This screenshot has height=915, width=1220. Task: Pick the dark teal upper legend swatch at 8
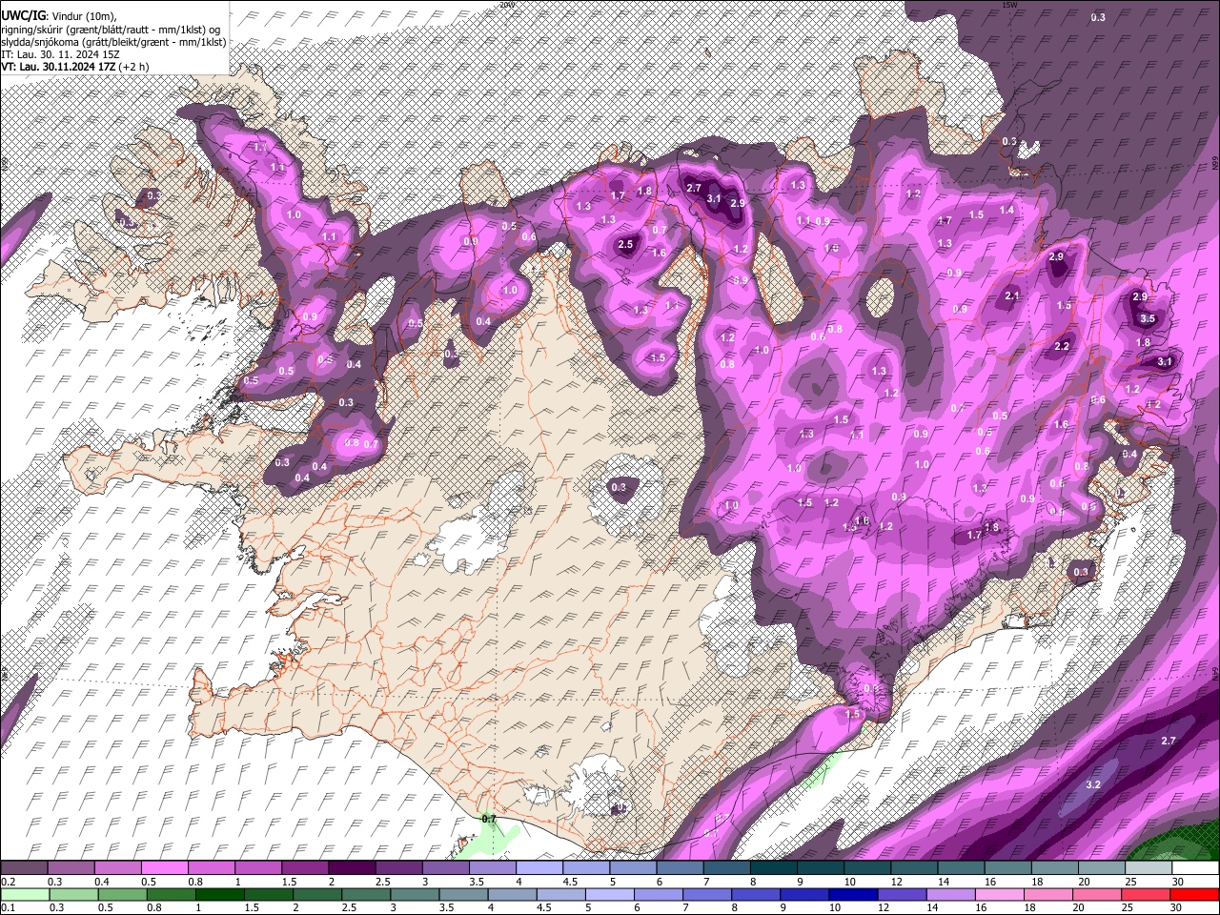773,868
